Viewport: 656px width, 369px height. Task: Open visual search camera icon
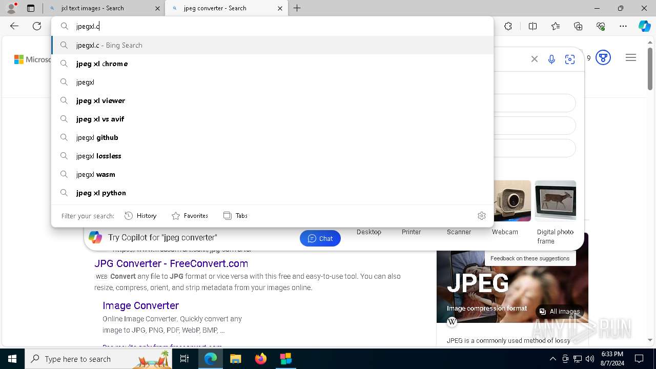coord(570,59)
